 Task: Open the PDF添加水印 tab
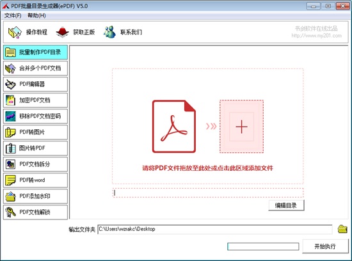[x=35, y=196]
